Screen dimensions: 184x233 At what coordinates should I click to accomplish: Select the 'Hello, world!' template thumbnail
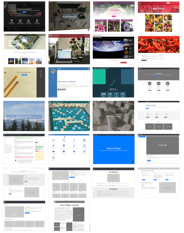coord(159,116)
